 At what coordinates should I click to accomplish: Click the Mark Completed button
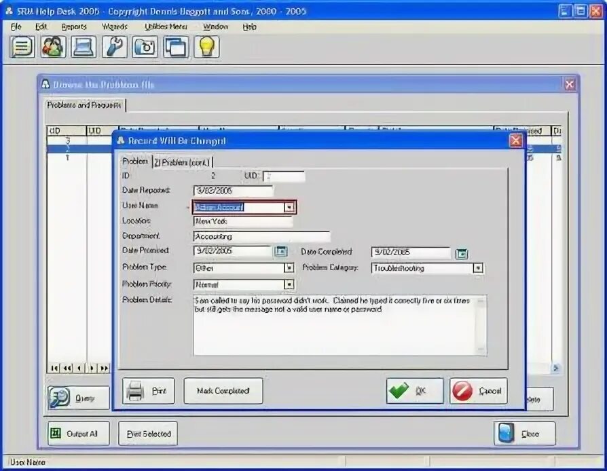pyautogui.click(x=223, y=391)
